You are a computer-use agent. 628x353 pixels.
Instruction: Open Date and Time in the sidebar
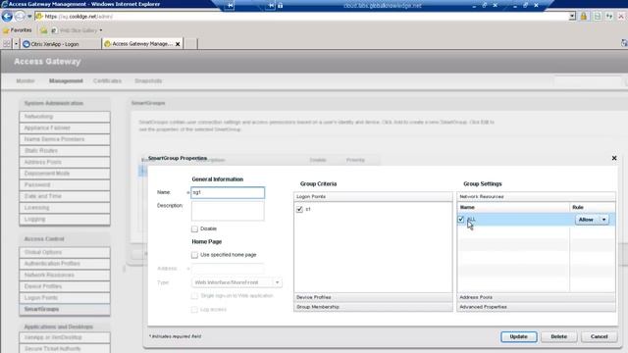(x=65, y=196)
